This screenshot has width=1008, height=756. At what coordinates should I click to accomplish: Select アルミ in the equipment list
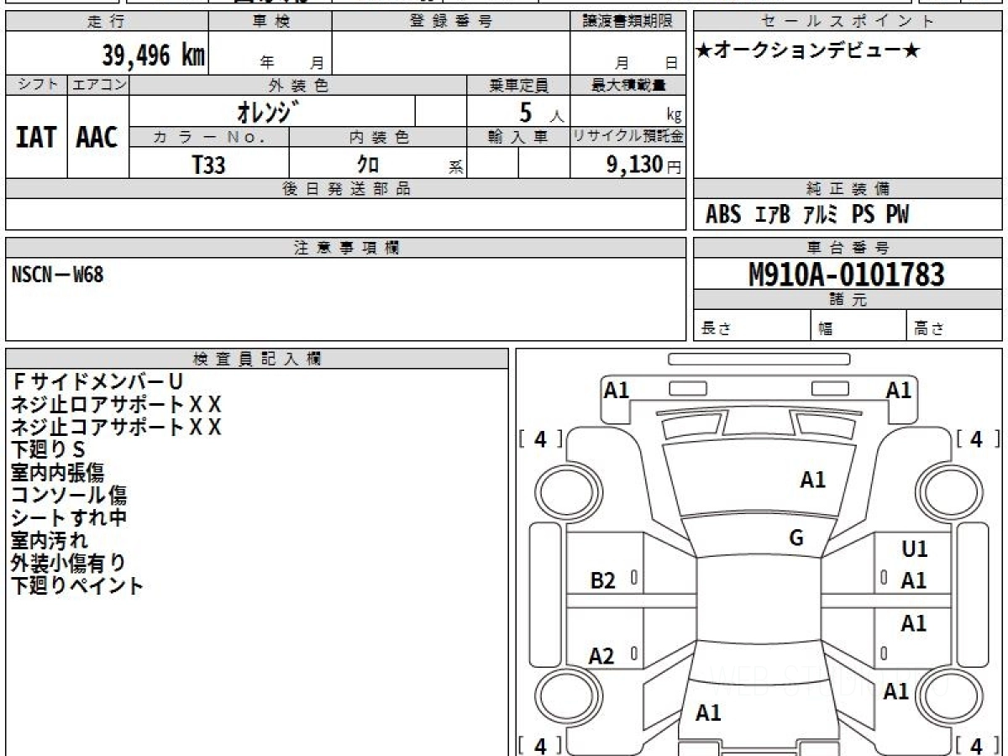(821, 215)
